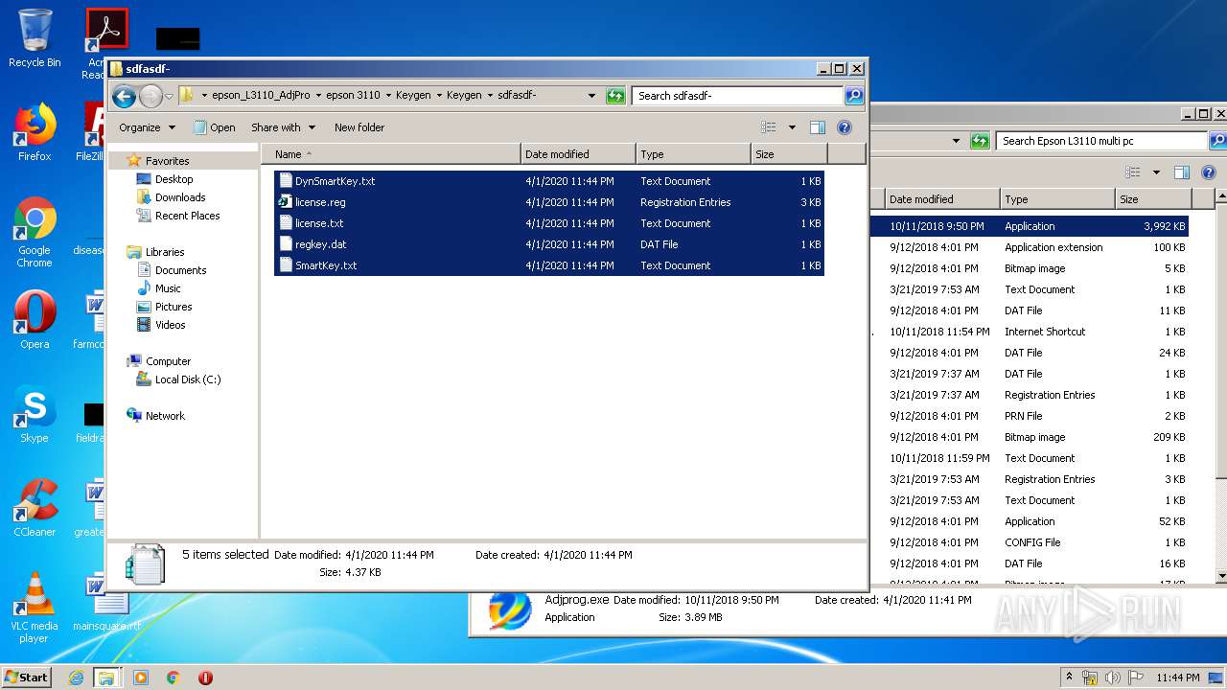Sort by Name column header

391,154
